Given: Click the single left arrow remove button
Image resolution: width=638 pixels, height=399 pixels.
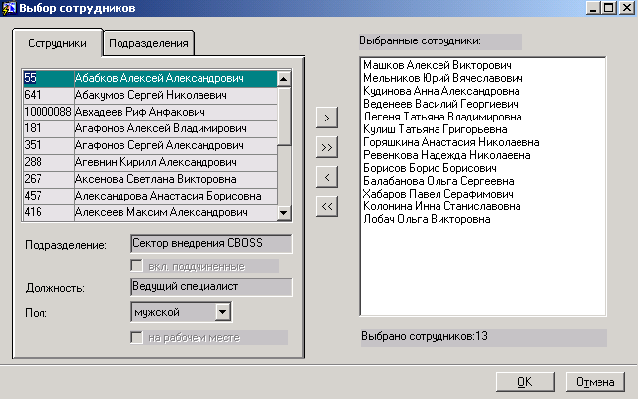Looking at the screenshot, I should coord(326,177).
